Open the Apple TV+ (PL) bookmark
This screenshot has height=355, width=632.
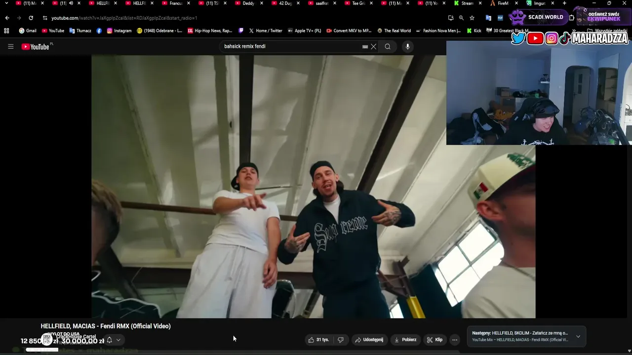coord(304,31)
